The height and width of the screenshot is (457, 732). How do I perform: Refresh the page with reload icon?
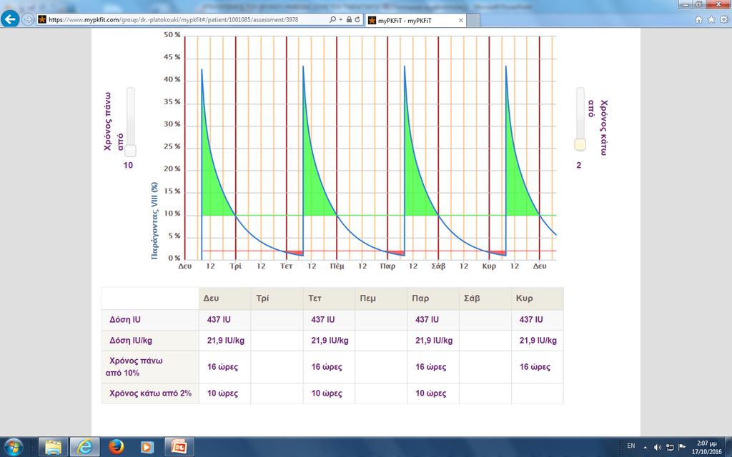(357, 19)
